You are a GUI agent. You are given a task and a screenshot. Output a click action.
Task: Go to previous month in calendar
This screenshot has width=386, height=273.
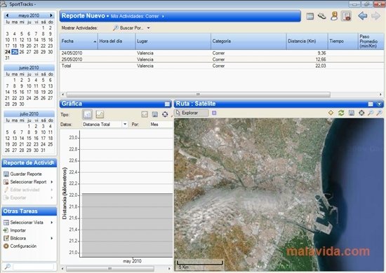(7, 15)
